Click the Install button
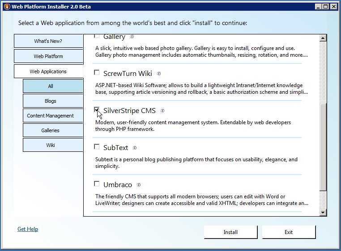 (x=231, y=232)
